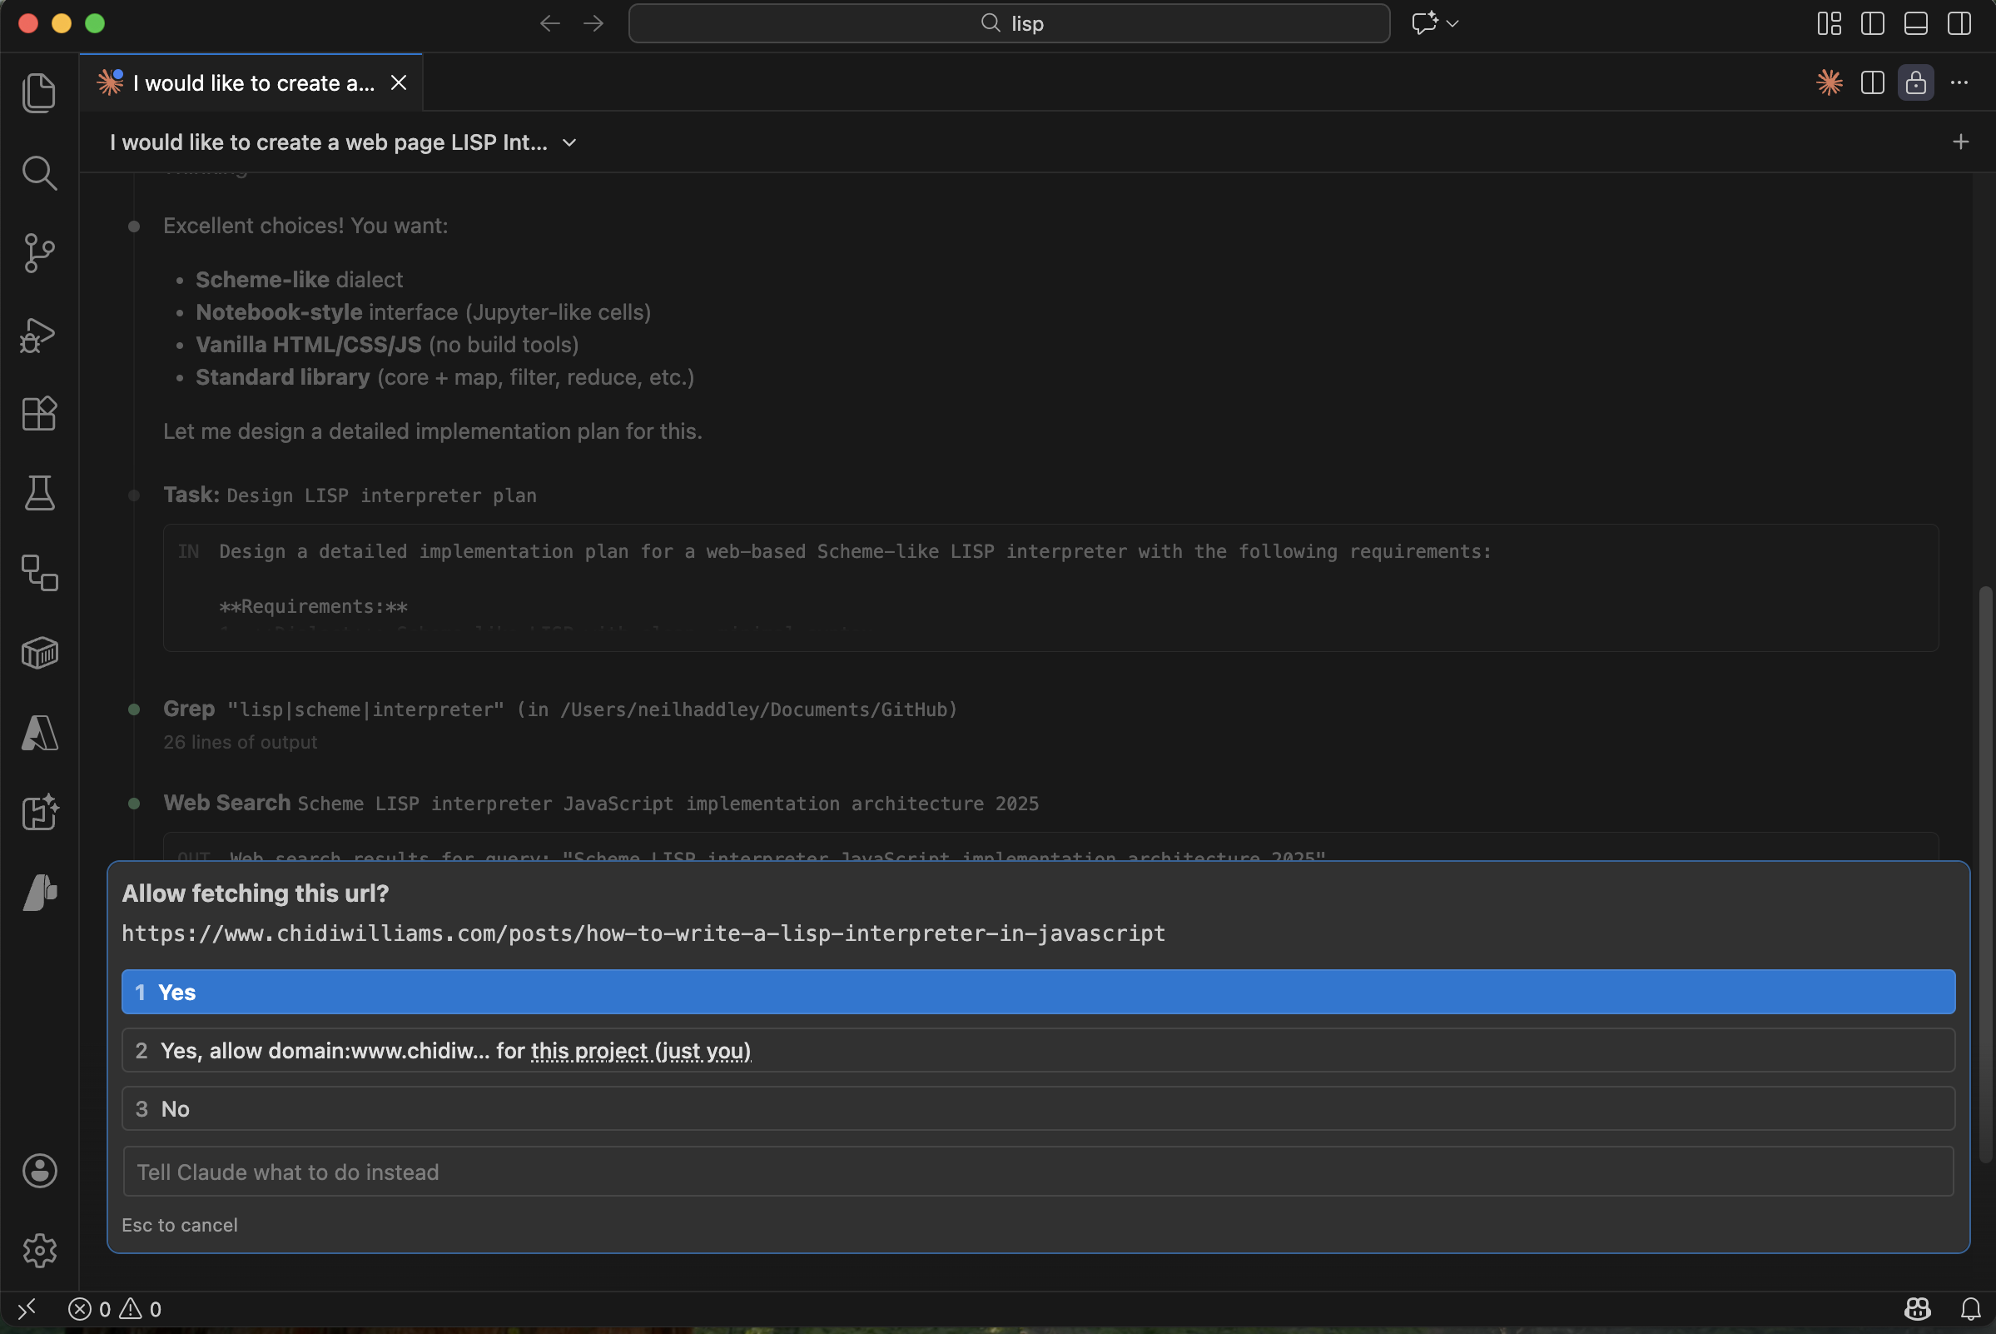The image size is (1996, 1334).
Task: Click the 'Tell Claude what to do instead' field
Action: pos(1038,1172)
